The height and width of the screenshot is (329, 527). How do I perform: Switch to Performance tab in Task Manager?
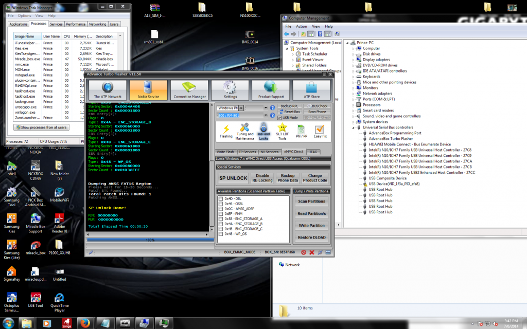(76, 24)
